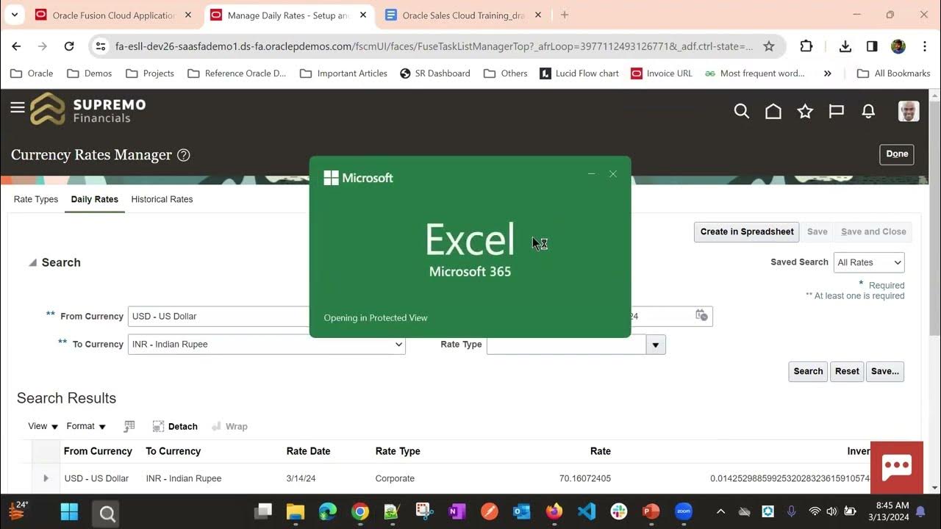Detach the Search Results table
This screenshot has height=529, width=941.
[175, 426]
